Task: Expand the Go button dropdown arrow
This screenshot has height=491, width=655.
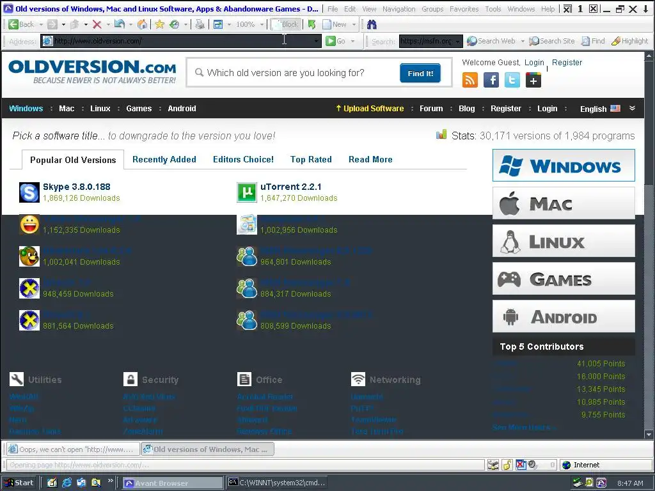Action: click(x=353, y=41)
